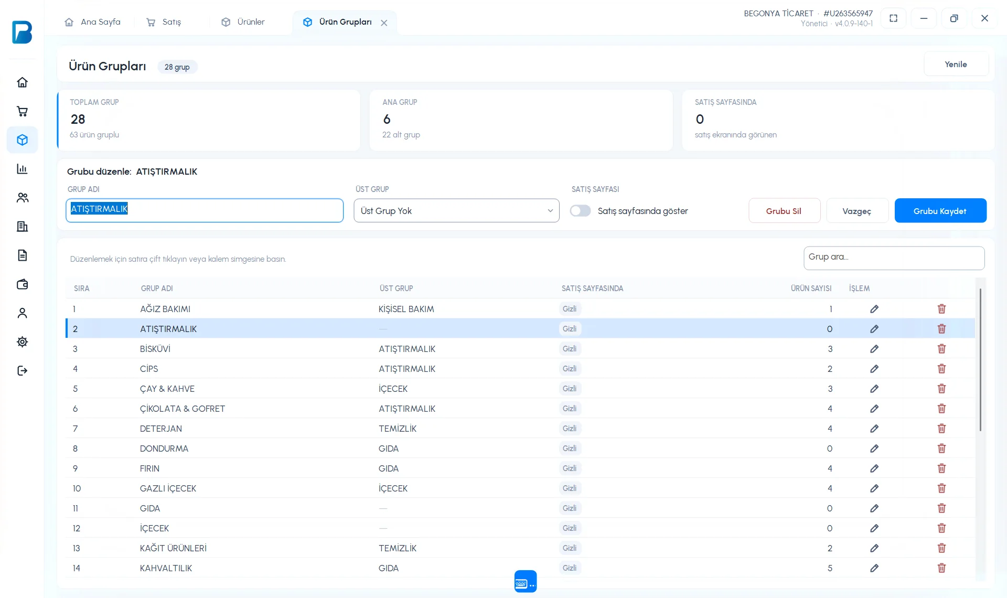This screenshot has width=1007, height=598.
Task: Open the settings gear sidebar icon
Action: click(x=22, y=342)
